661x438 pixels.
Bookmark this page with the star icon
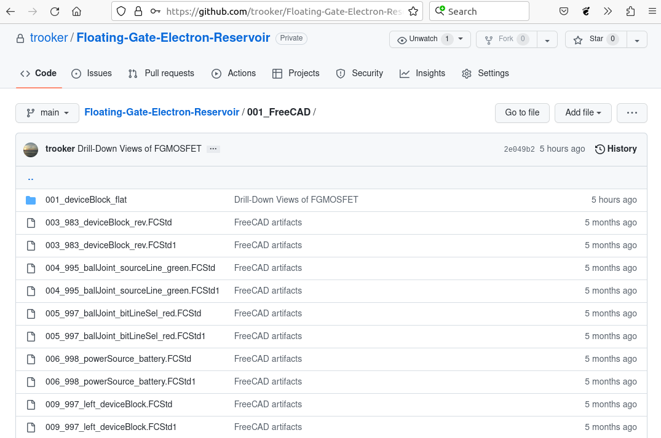(413, 11)
